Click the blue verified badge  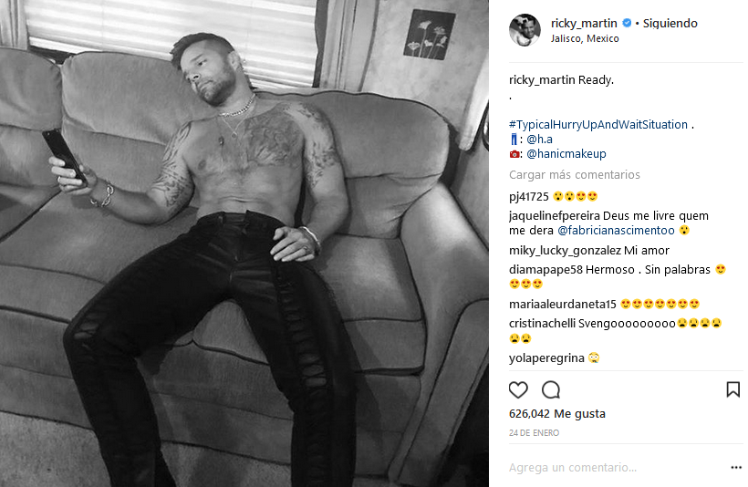[627, 23]
